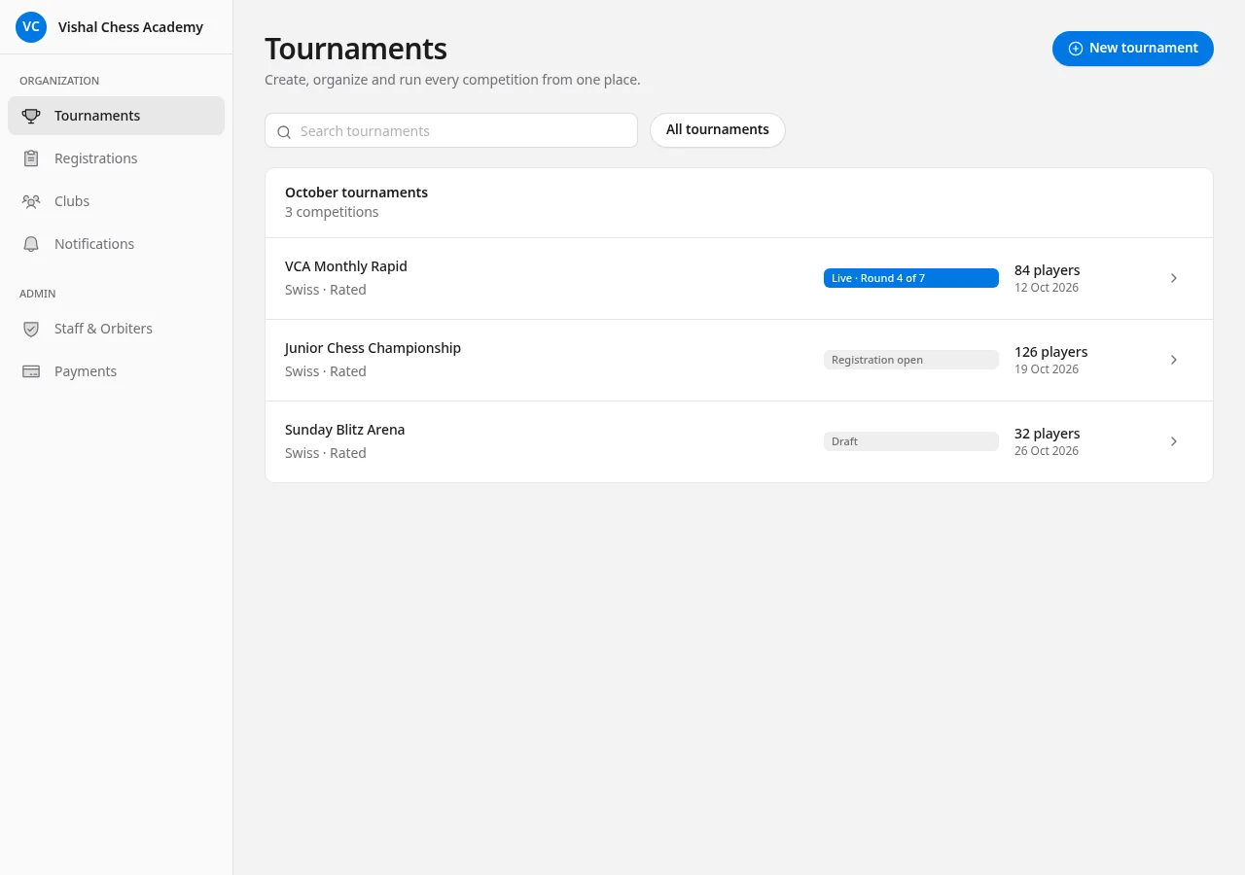This screenshot has height=875, width=1245.
Task: Click the Staff & Orbiters shield icon
Action: click(x=31, y=329)
